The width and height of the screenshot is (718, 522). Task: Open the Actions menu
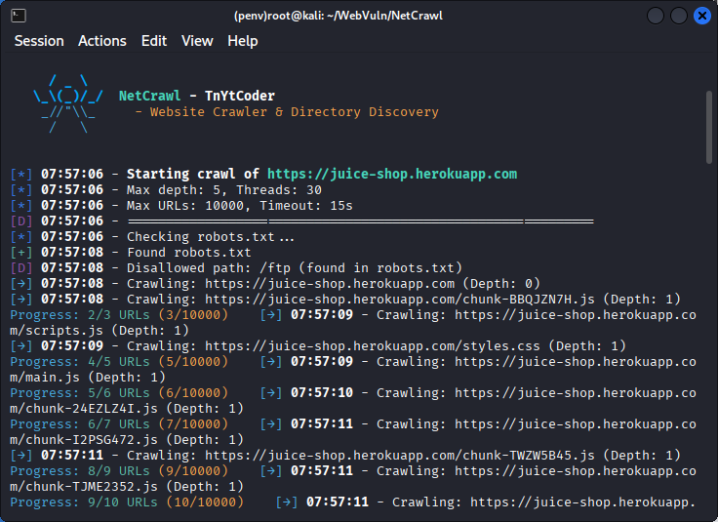pyautogui.click(x=102, y=41)
